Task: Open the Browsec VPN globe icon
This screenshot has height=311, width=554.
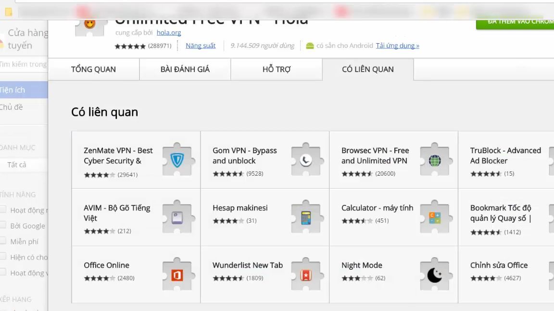Action: [436, 160]
